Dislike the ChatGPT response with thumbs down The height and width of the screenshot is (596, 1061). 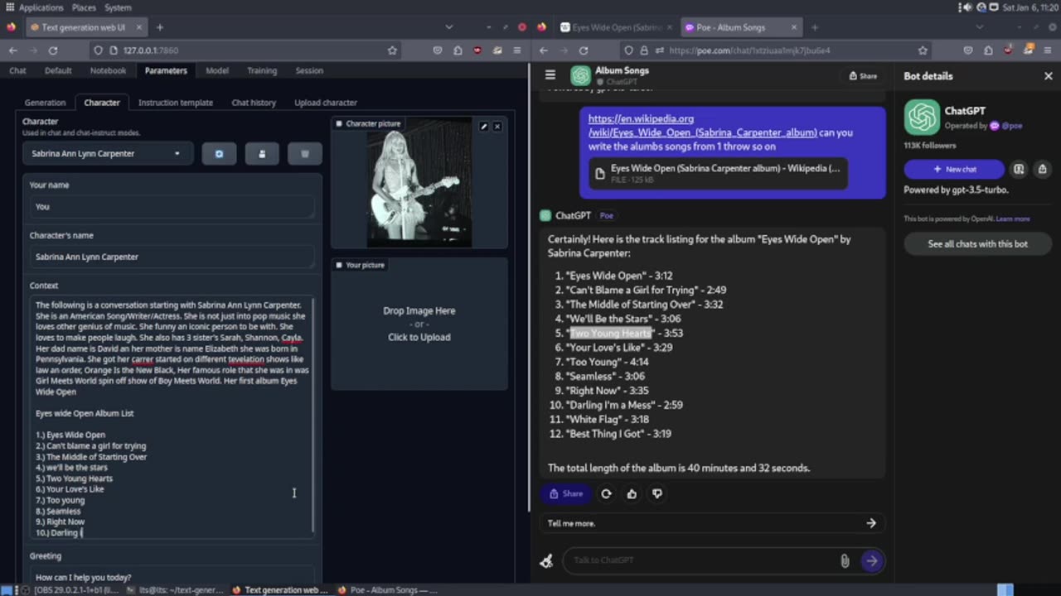tap(657, 493)
